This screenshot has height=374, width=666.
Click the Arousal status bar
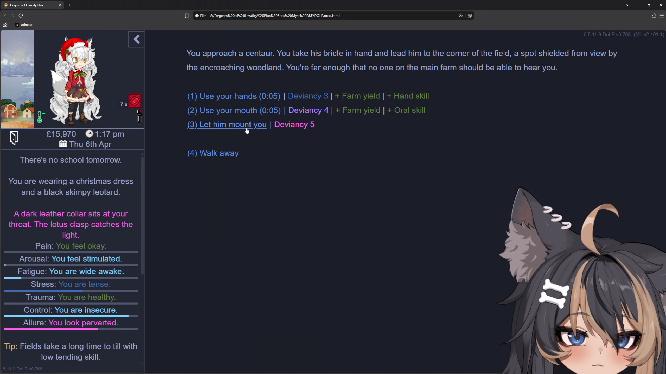[71, 265]
